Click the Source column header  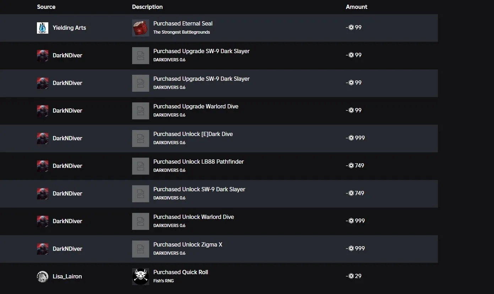(x=46, y=7)
